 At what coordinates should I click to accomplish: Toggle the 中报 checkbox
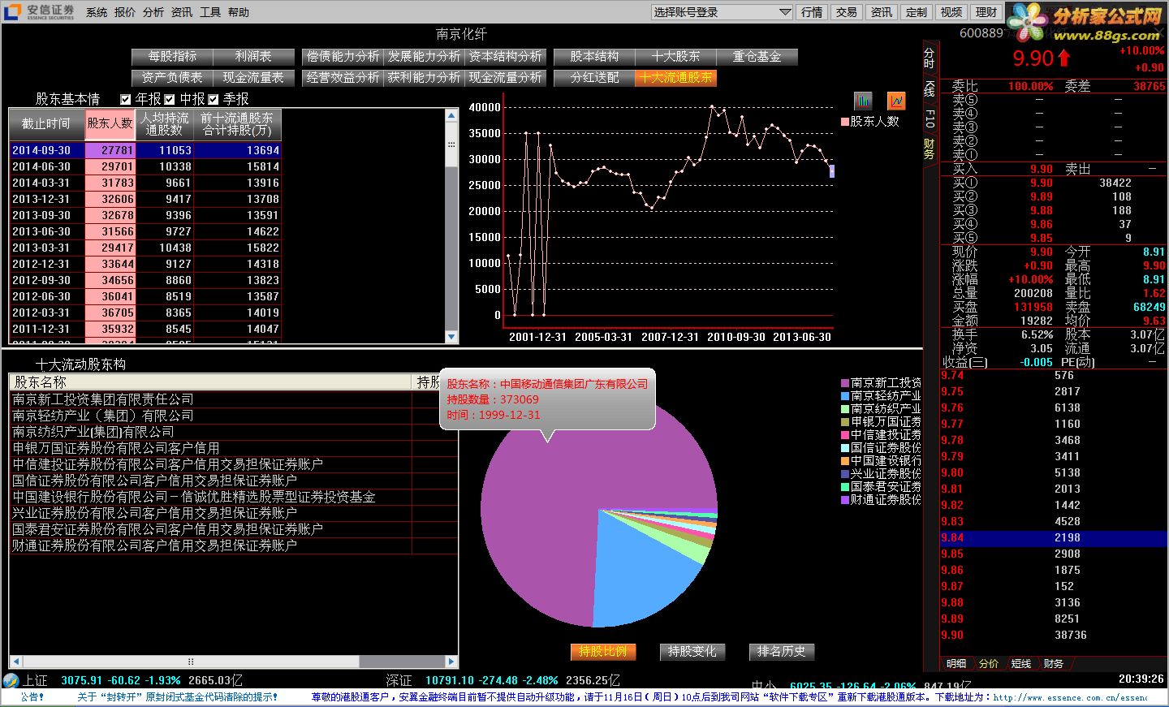point(170,99)
